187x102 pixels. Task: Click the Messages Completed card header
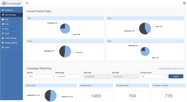pyautogui.click(x=169, y=86)
